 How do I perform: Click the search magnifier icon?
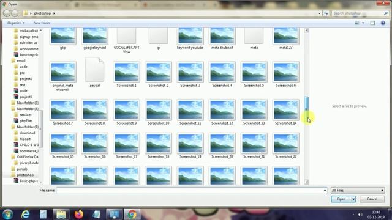point(385,13)
